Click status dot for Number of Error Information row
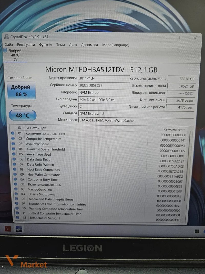 pos(17,203)
